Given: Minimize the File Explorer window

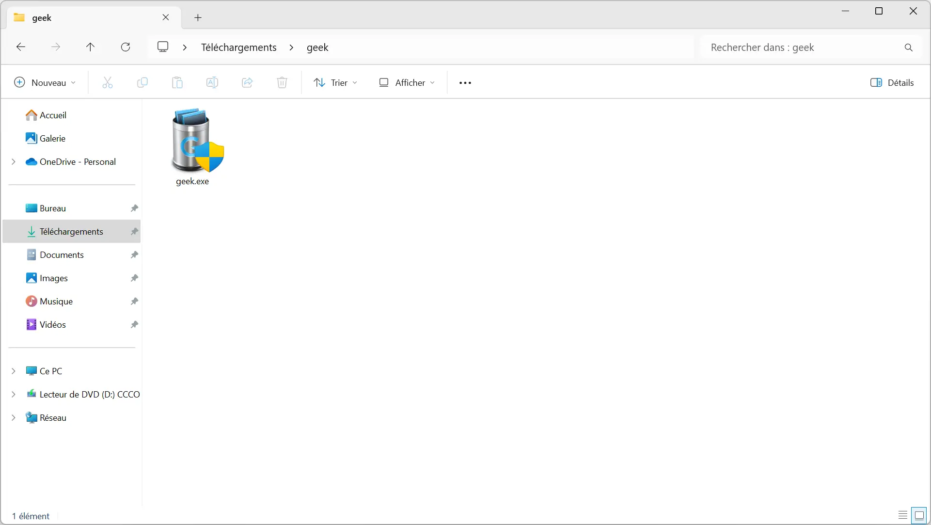Looking at the screenshot, I should click(x=846, y=11).
